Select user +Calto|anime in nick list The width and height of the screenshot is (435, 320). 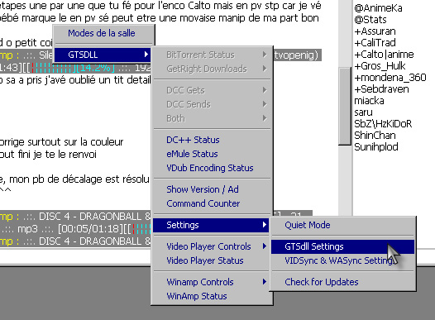coord(384,55)
